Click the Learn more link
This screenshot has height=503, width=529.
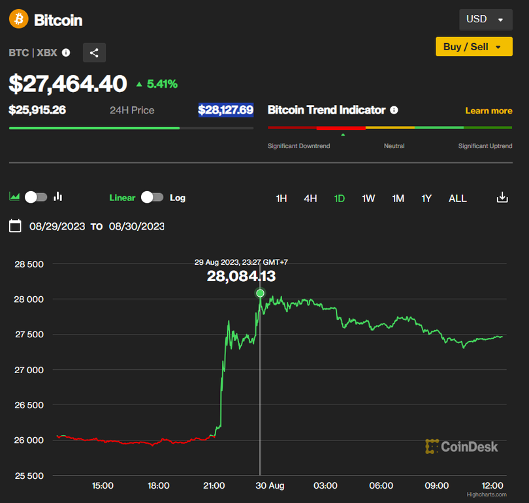point(489,110)
